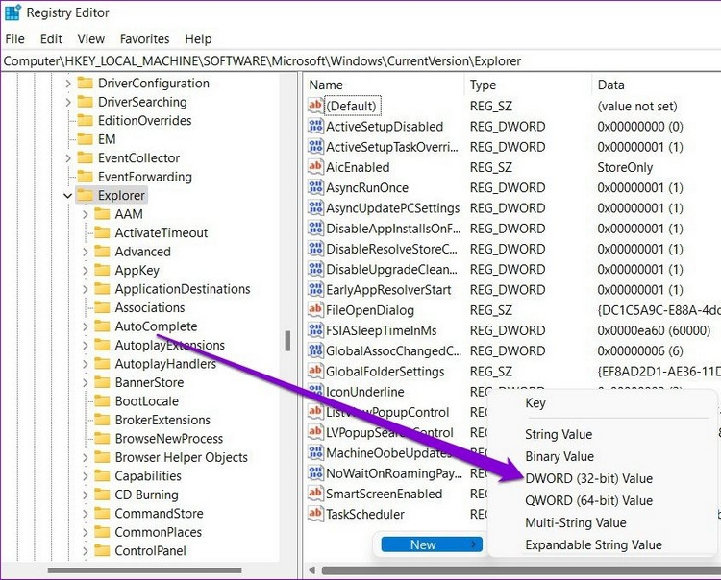Expand the DriverSearching key

68,102
